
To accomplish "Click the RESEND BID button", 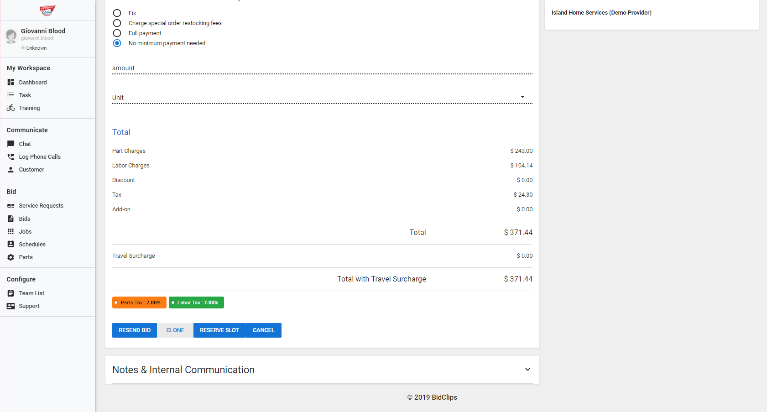I will pos(135,330).
